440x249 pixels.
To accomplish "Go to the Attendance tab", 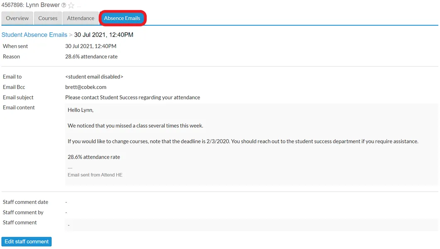I will (x=81, y=18).
